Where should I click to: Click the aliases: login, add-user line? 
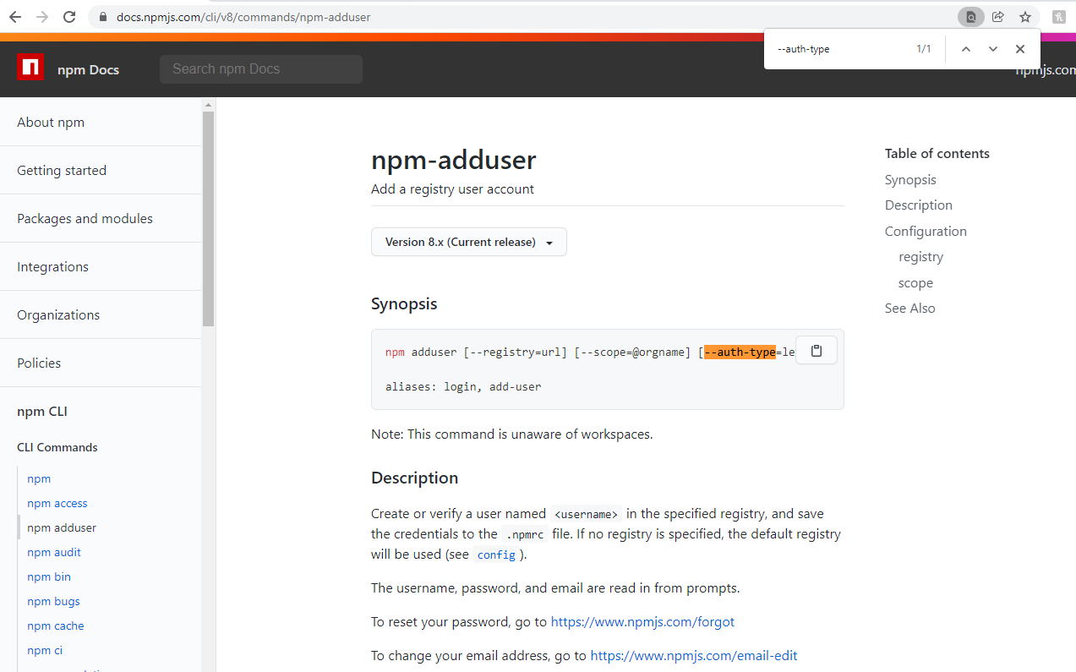[x=463, y=386]
